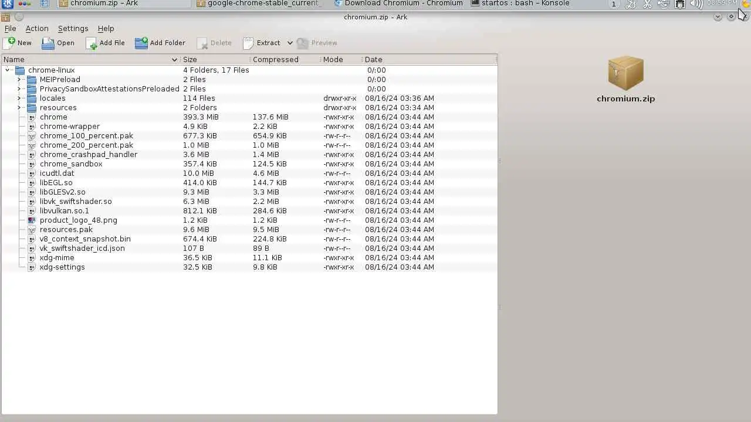Screen dimensions: 751x422
Task: Open the Settings menu
Action: [73, 28]
